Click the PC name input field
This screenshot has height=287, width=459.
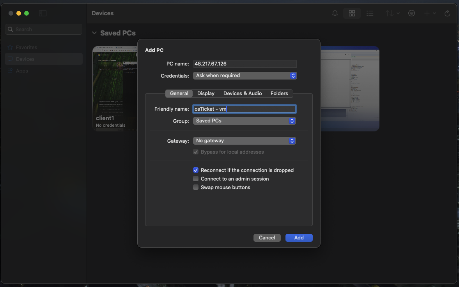tap(245, 64)
